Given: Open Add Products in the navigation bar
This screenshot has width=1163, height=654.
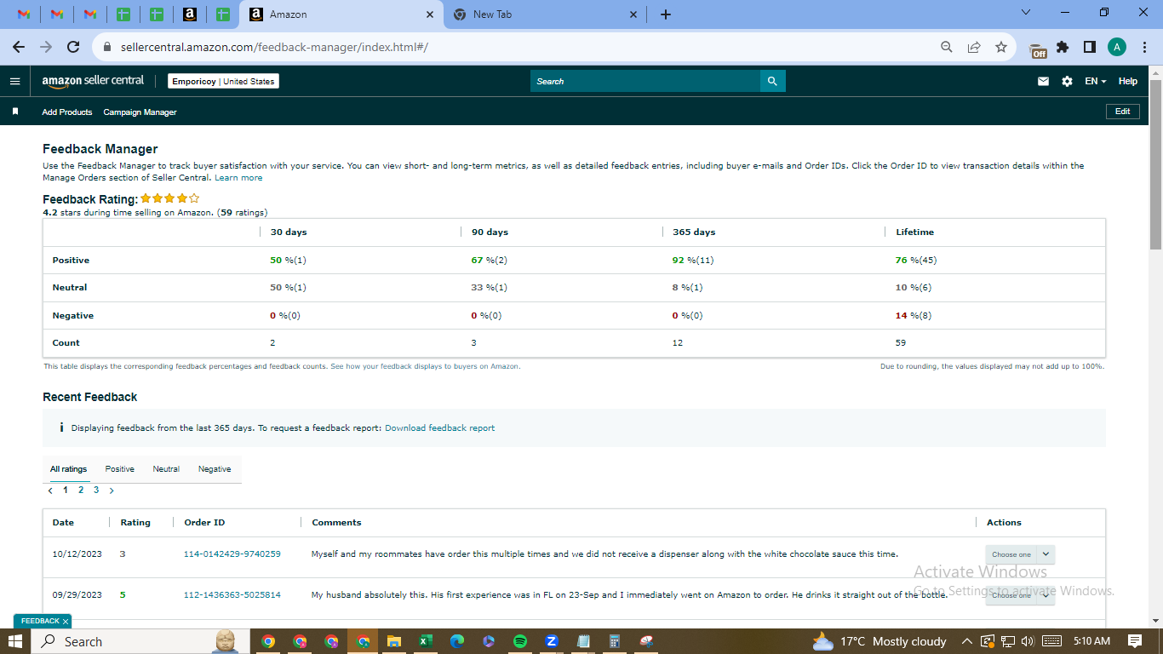Looking at the screenshot, I should [67, 112].
